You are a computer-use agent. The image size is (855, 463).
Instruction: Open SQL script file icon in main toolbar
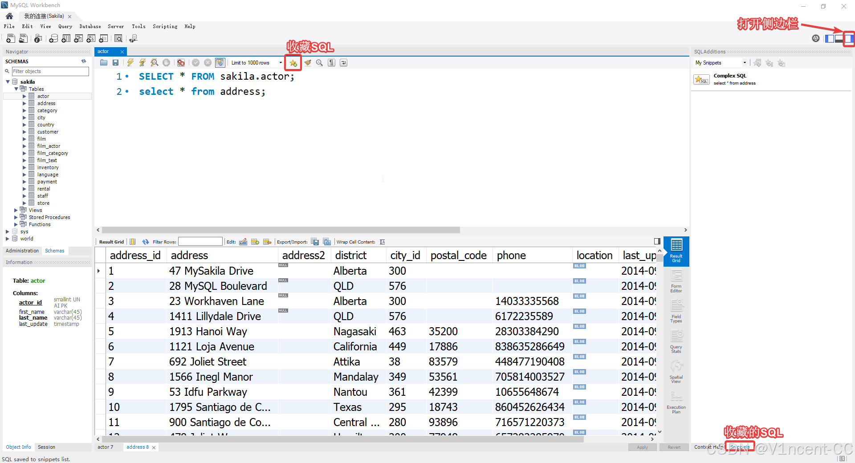[23, 39]
